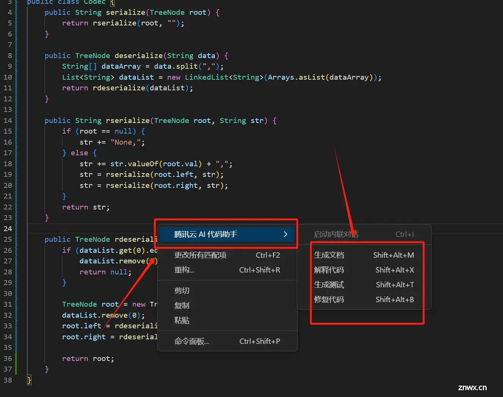The width and height of the screenshot is (503, 397).
Task: Click 'root.right' argument on line 20
Action: coord(176,186)
